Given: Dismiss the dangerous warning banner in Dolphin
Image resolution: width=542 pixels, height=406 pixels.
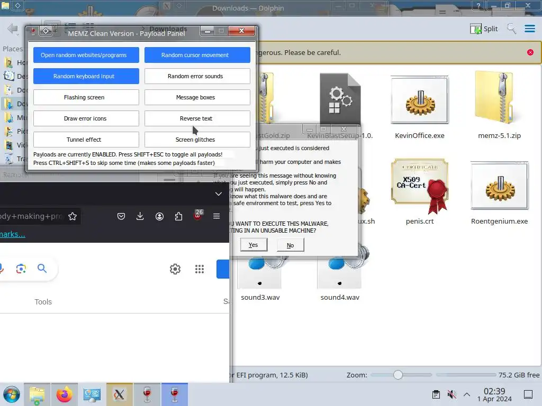Looking at the screenshot, I should click(x=530, y=52).
